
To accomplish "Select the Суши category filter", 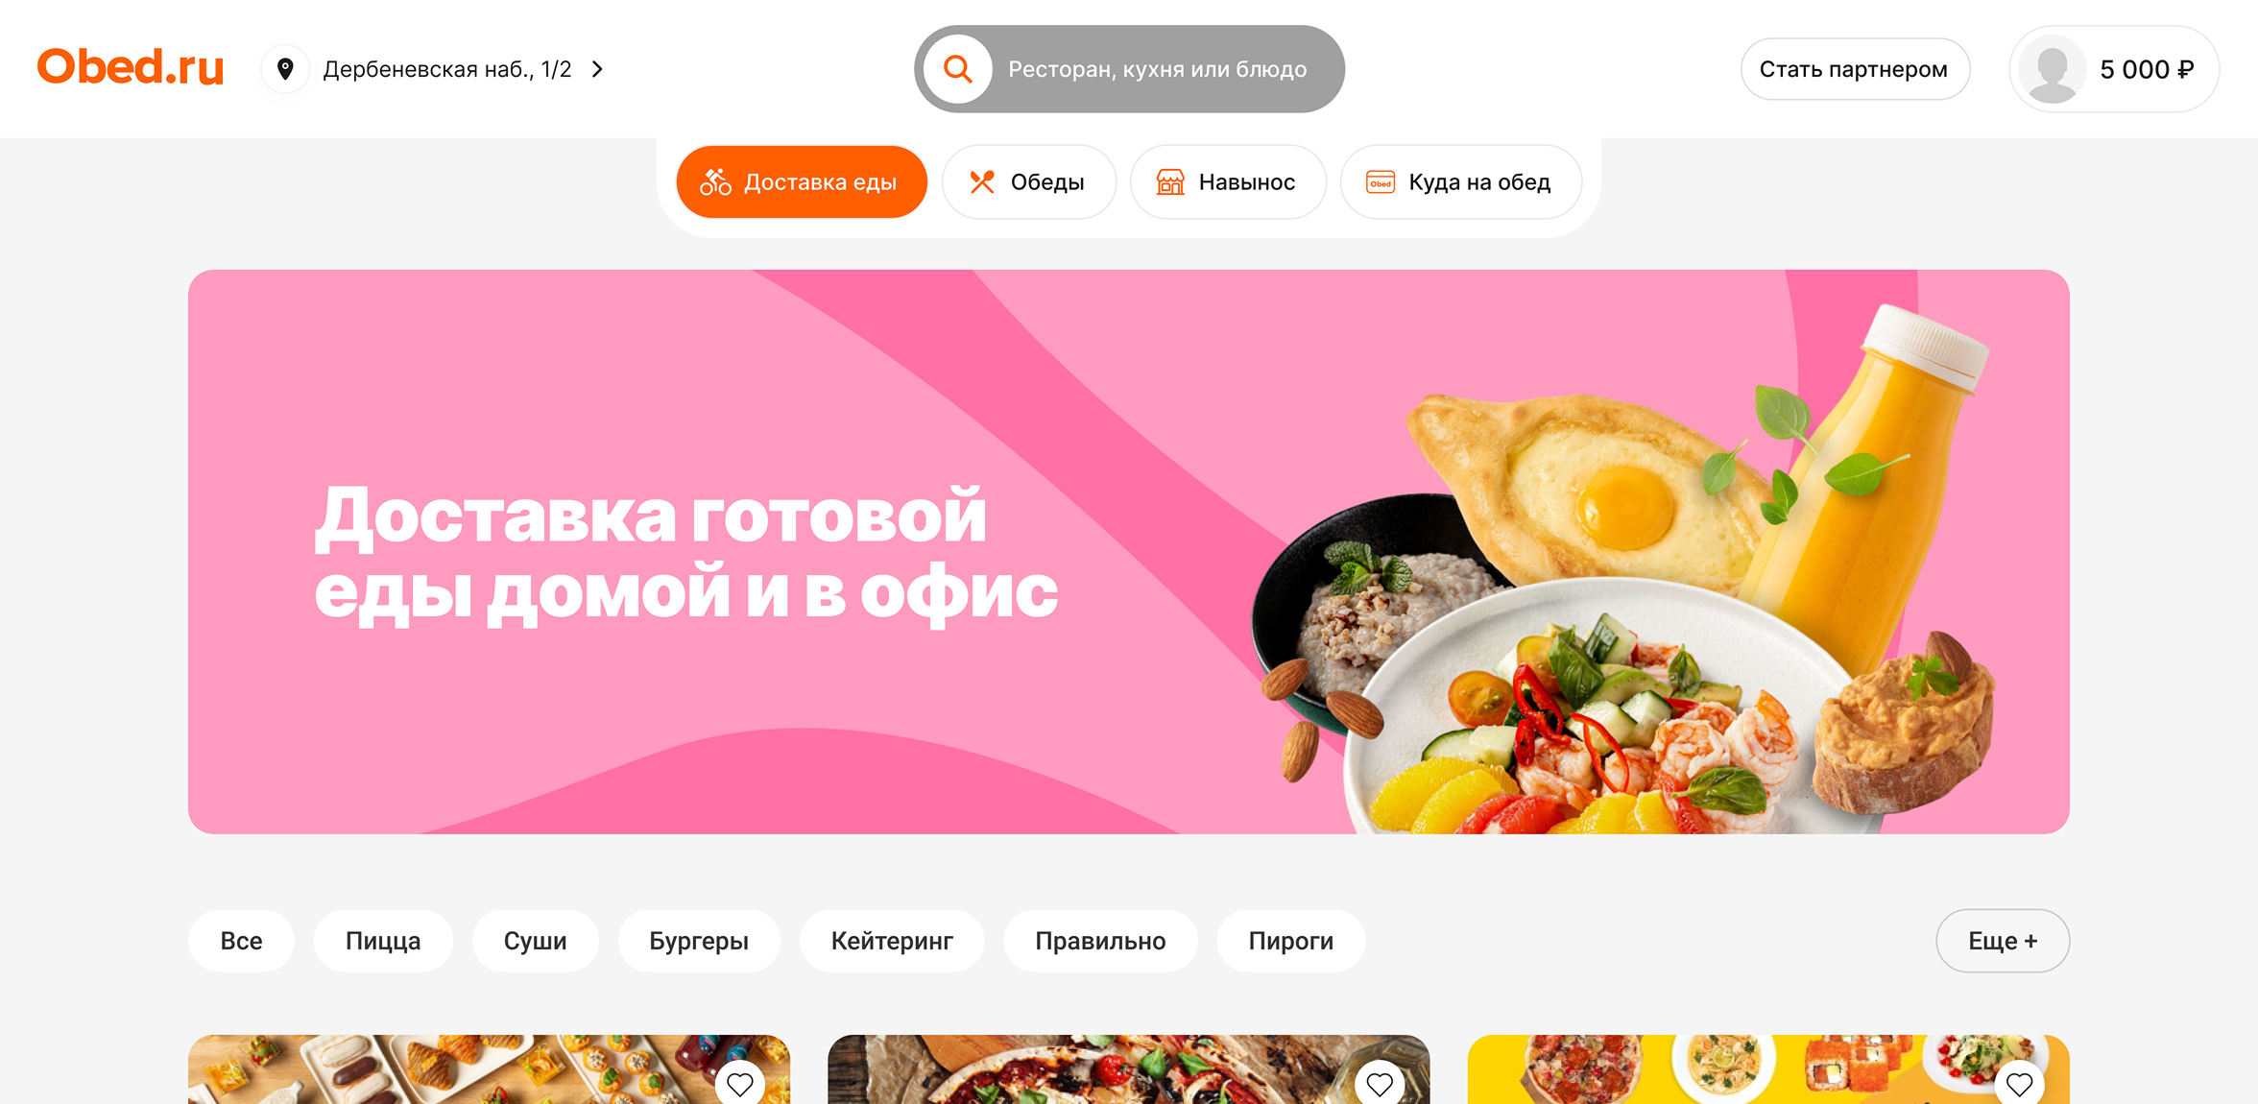I will (535, 941).
